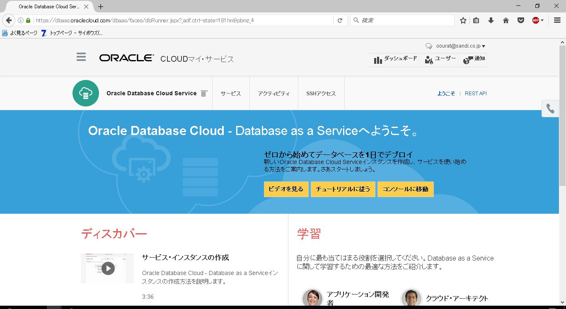
Task: Open the ユーザー users button
Action: tap(440, 60)
